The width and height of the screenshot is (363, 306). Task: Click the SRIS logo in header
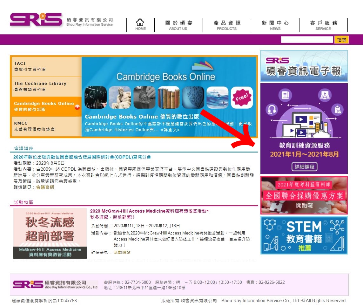(36, 20)
